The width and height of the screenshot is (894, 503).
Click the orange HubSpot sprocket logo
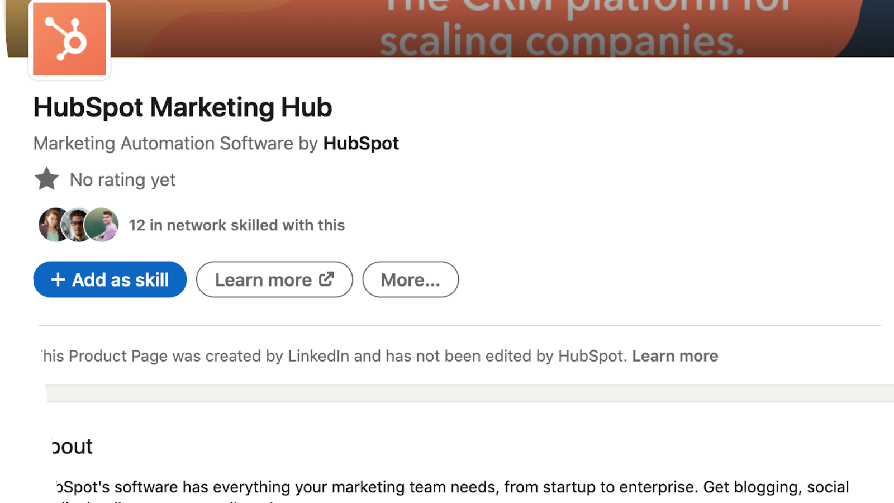(69, 39)
